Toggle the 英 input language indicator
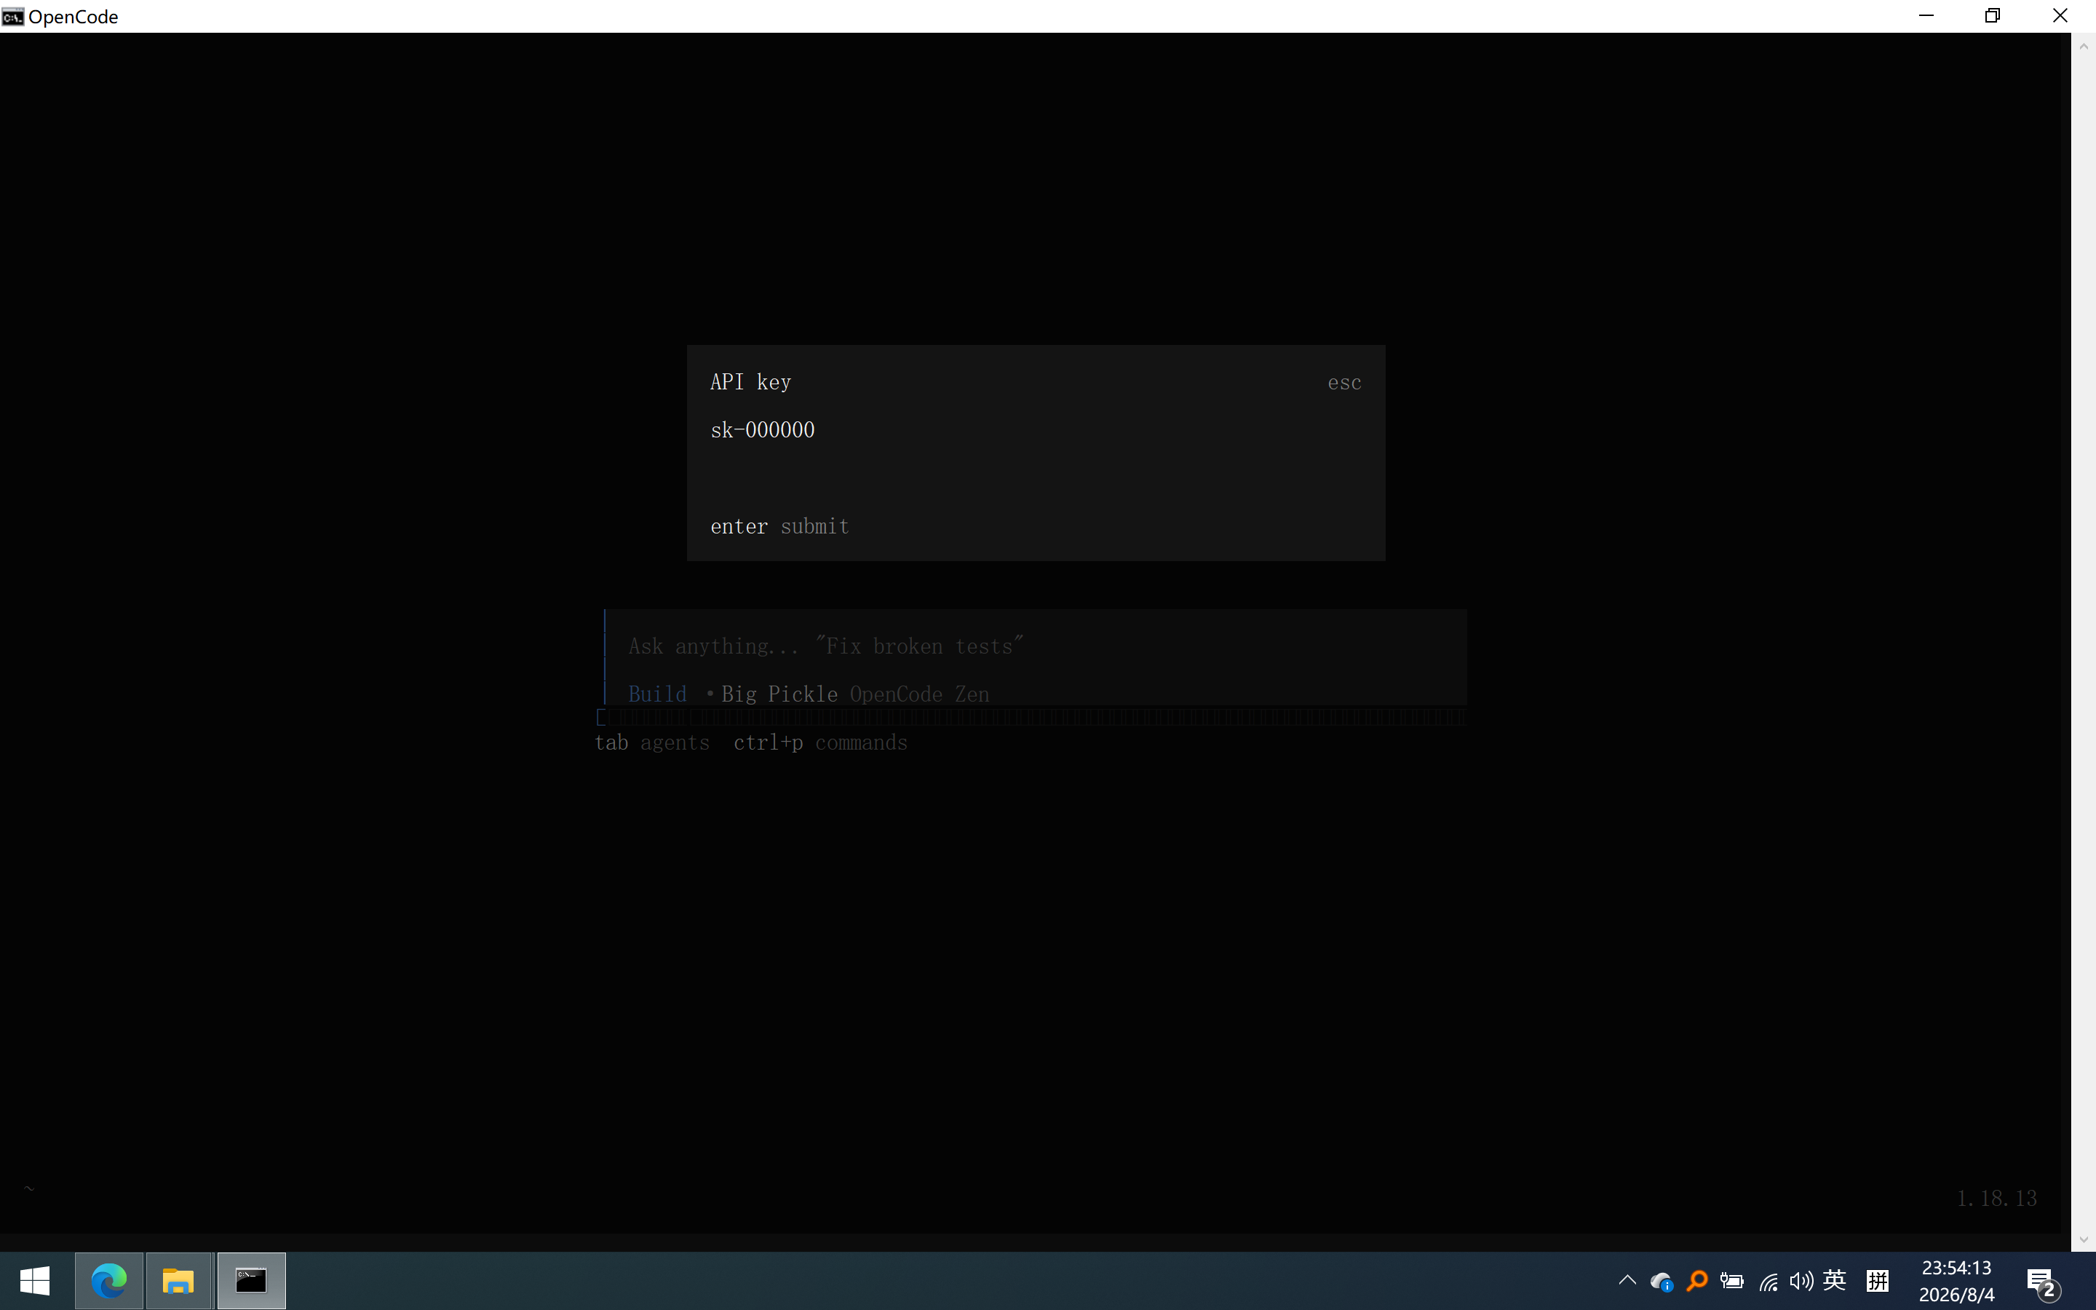2096x1310 pixels. pos(1835,1279)
